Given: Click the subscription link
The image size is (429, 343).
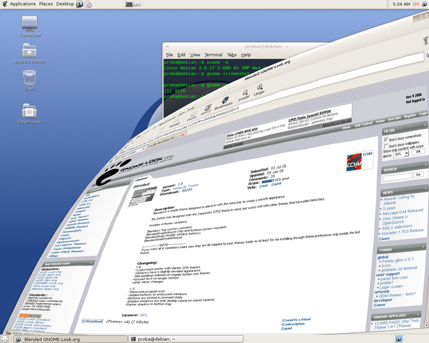Looking at the screenshot, I should point(293,324).
